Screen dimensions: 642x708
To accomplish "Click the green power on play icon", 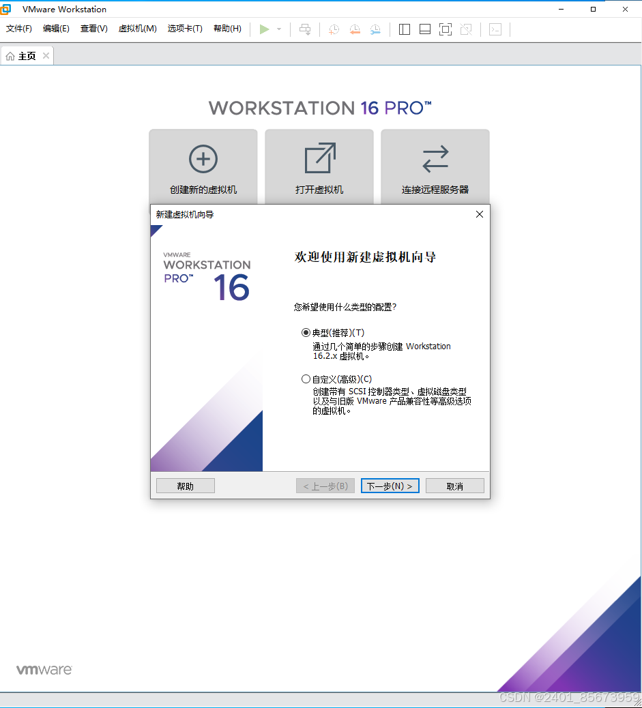I will click(x=264, y=29).
